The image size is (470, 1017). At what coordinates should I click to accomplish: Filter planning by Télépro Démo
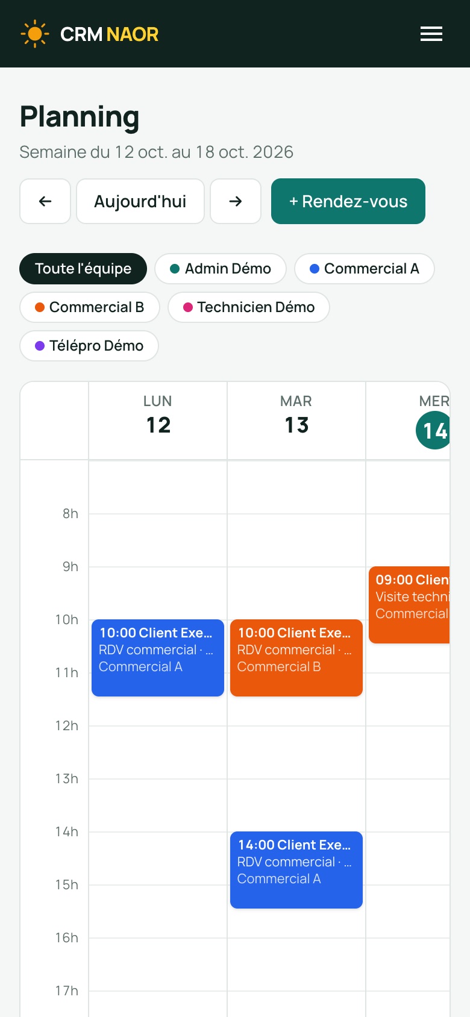pyautogui.click(x=89, y=346)
